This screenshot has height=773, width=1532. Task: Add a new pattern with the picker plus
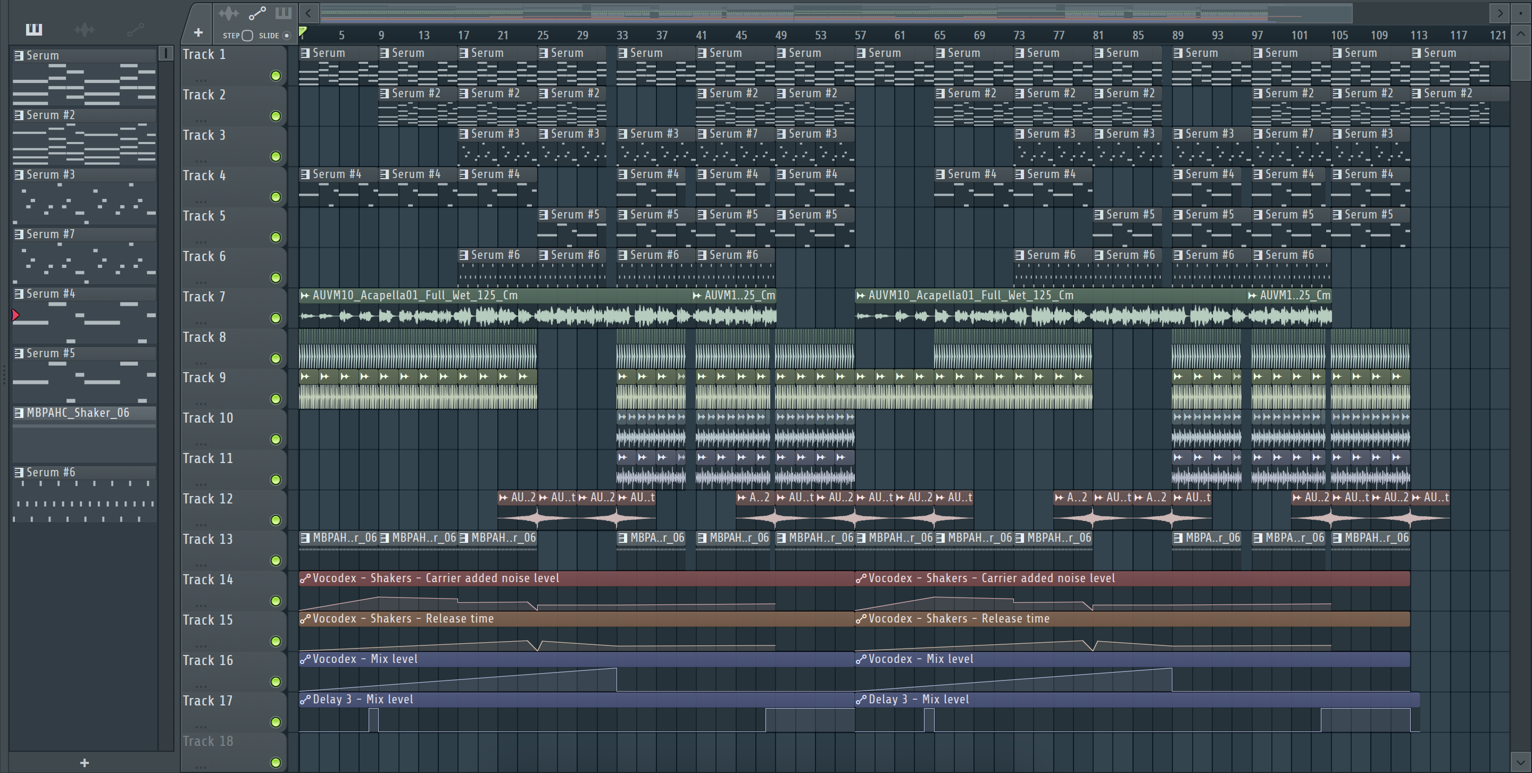[85, 762]
